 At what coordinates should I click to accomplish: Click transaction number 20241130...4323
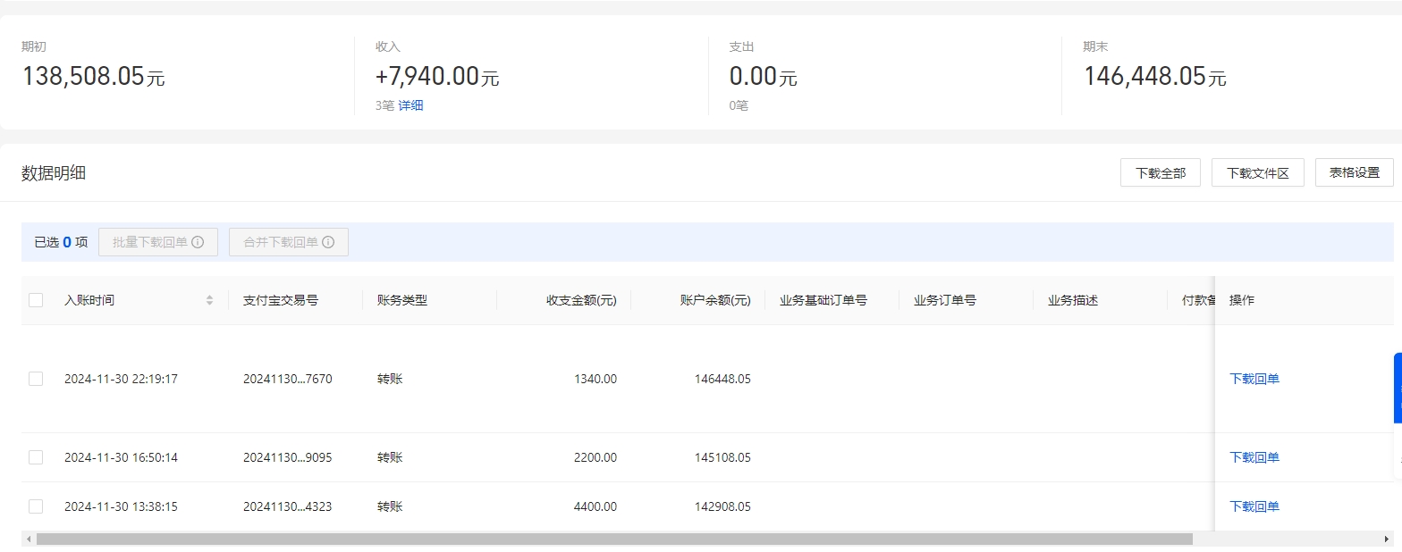pos(288,506)
